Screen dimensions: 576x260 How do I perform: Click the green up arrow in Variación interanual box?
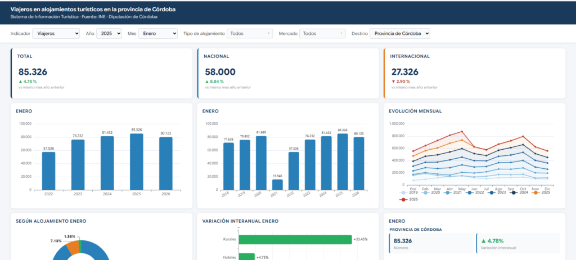point(483,241)
